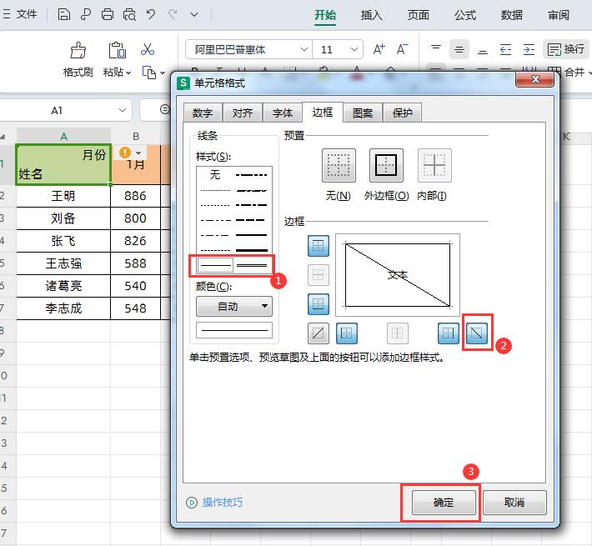Click the diagonal-down border button
This screenshot has width=592, height=546.
click(478, 333)
